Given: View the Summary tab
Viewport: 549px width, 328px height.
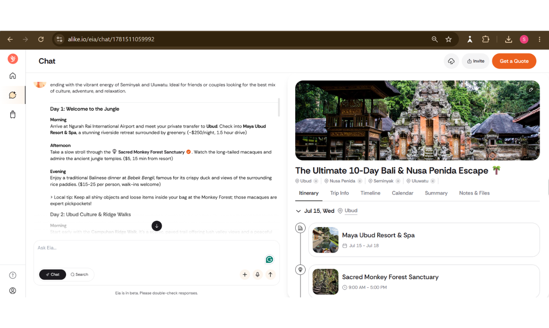Looking at the screenshot, I should (x=436, y=193).
